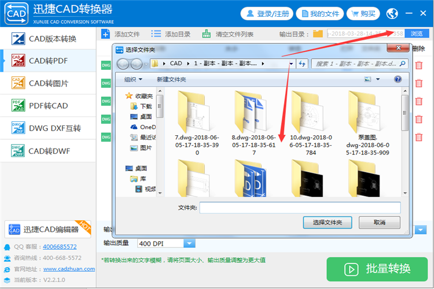This screenshot has height=289, width=434.
Task: Select the 视频 library item
Action: [146, 189]
